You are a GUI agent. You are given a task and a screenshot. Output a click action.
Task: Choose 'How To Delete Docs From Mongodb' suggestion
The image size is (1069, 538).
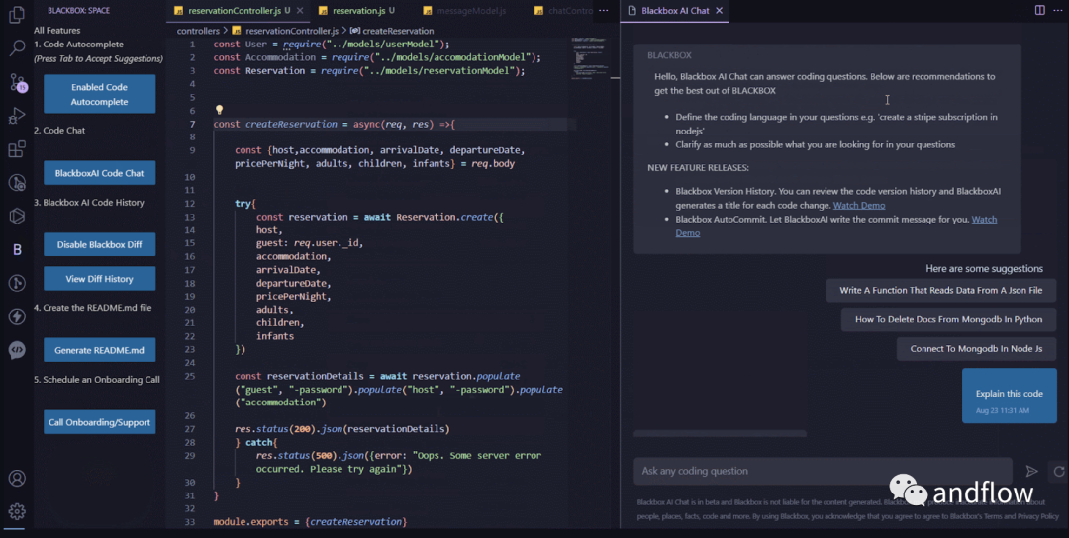tap(948, 319)
